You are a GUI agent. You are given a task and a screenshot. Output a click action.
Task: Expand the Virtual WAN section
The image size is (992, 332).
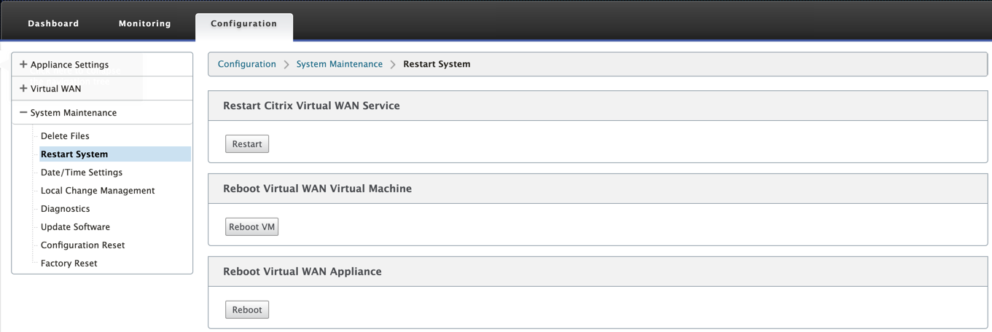click(x=102, y=89)
